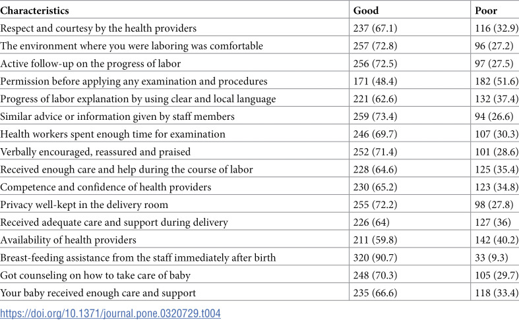Click the 'Active follow-up on the progress of labor' text

[90, 63]
